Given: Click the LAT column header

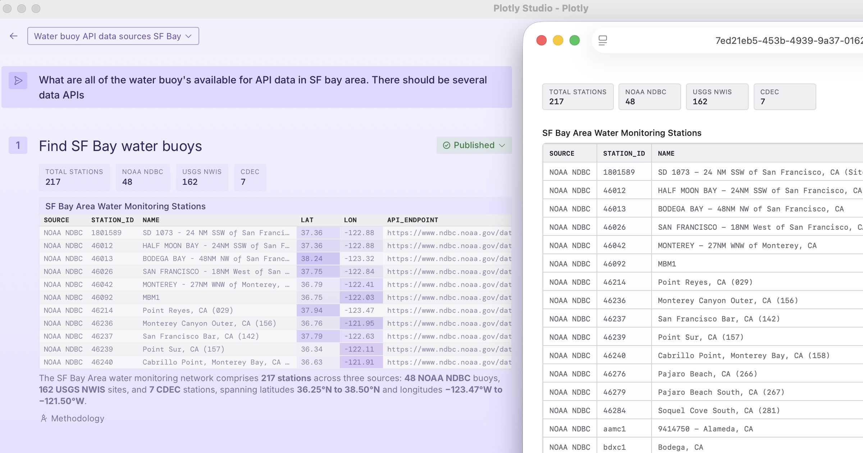Looking at the screenshot, I should [307, 220].
